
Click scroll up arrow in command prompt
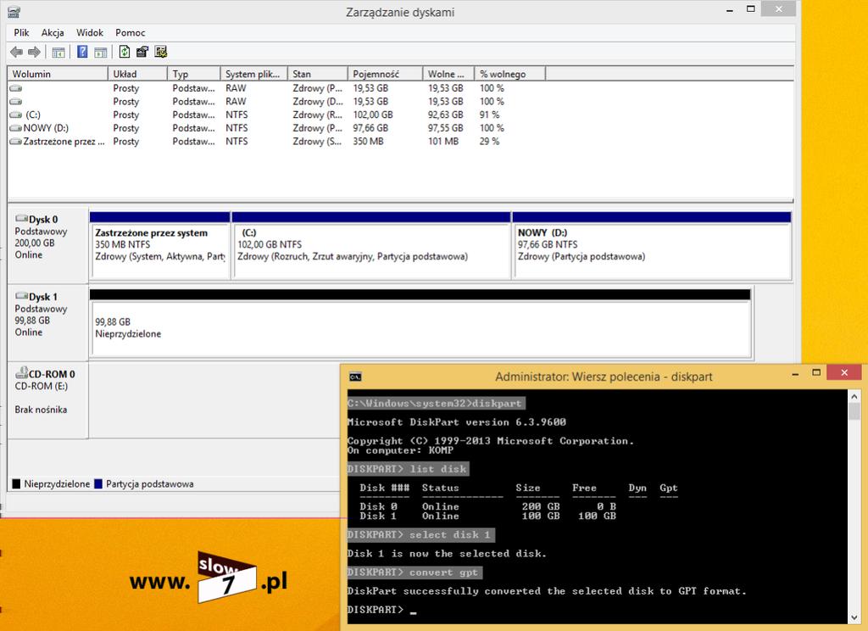[854, 397]
